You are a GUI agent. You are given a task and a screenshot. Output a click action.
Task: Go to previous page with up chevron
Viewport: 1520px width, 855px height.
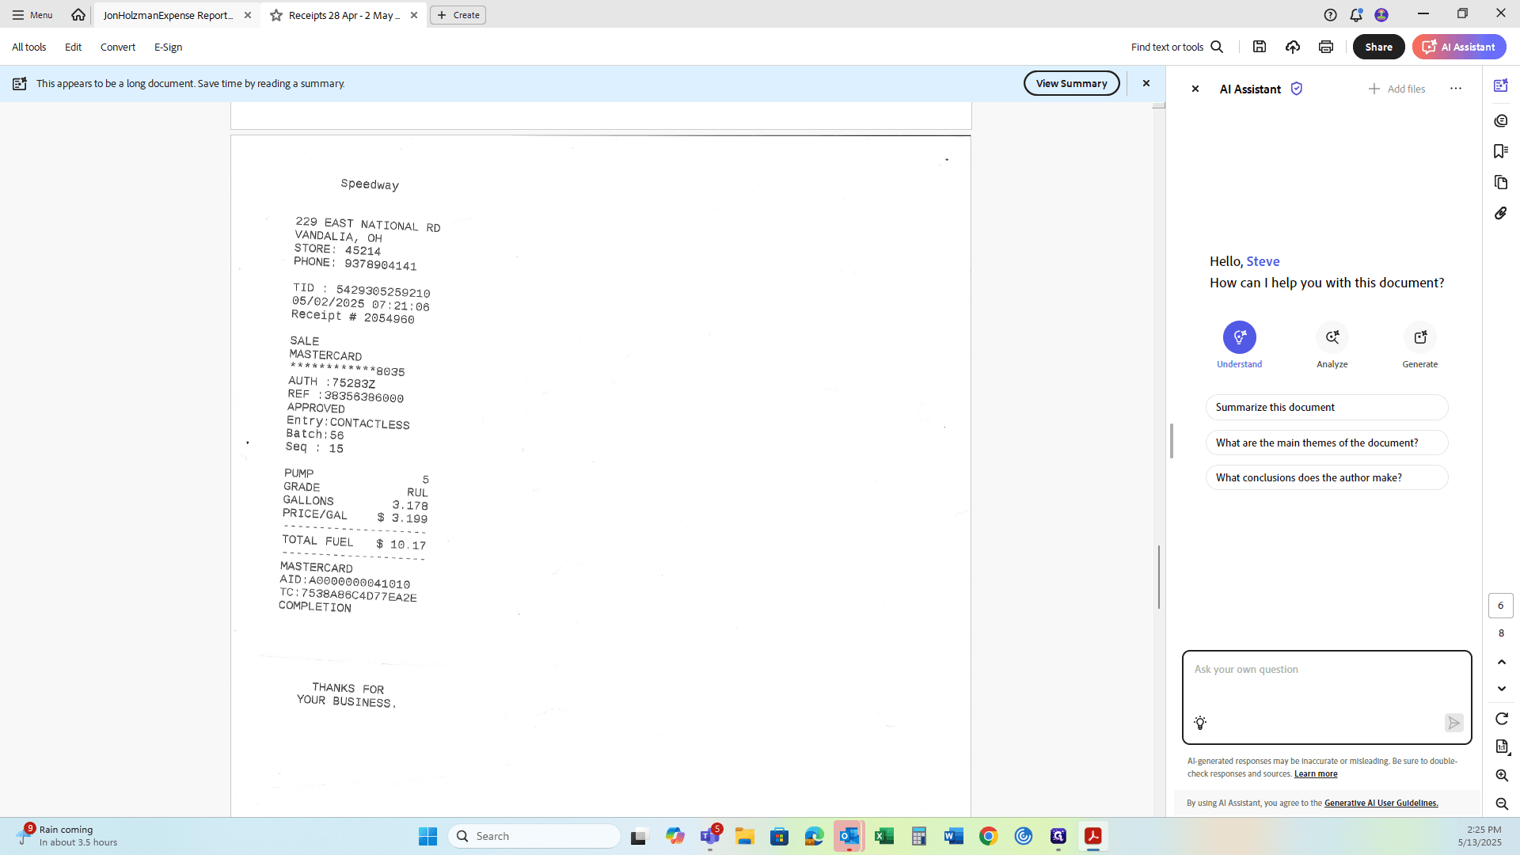[x=1501, y=662]
